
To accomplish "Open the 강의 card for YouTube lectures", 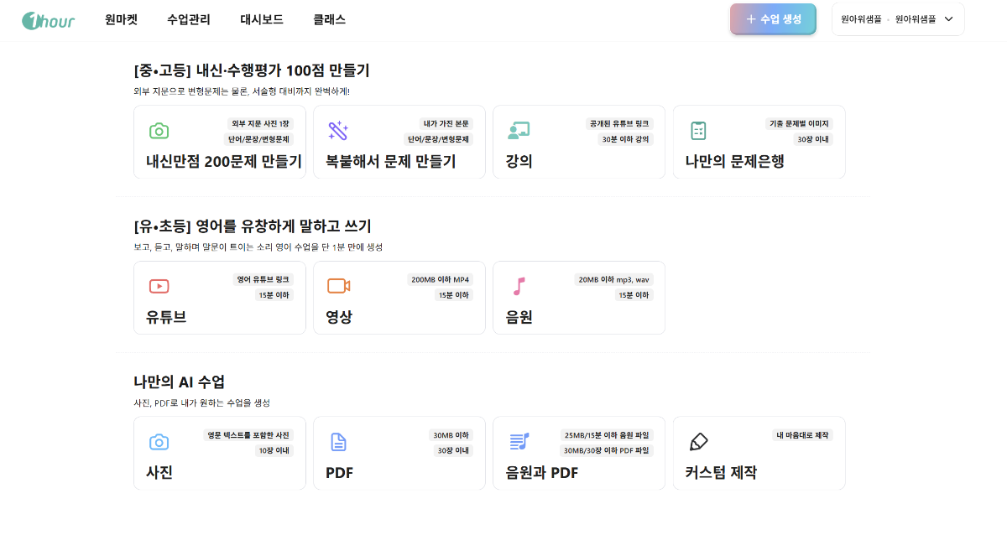I will [x=579, y=143].
